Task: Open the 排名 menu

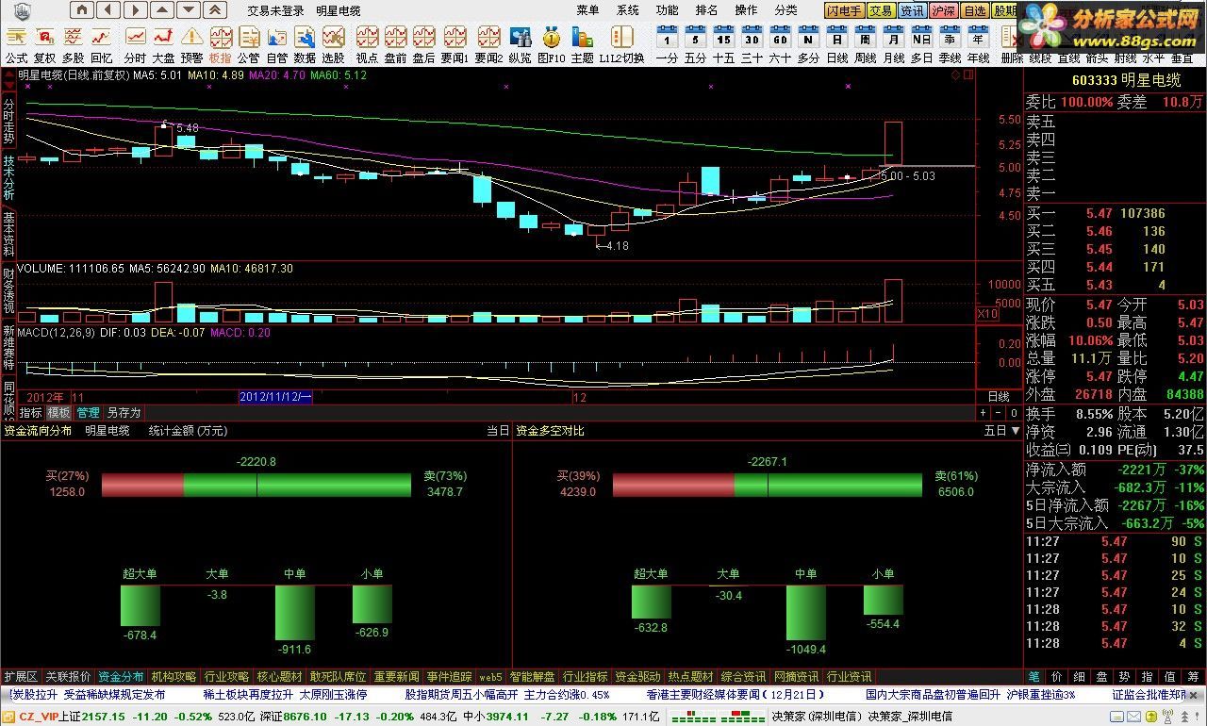Action: (706, 10)
